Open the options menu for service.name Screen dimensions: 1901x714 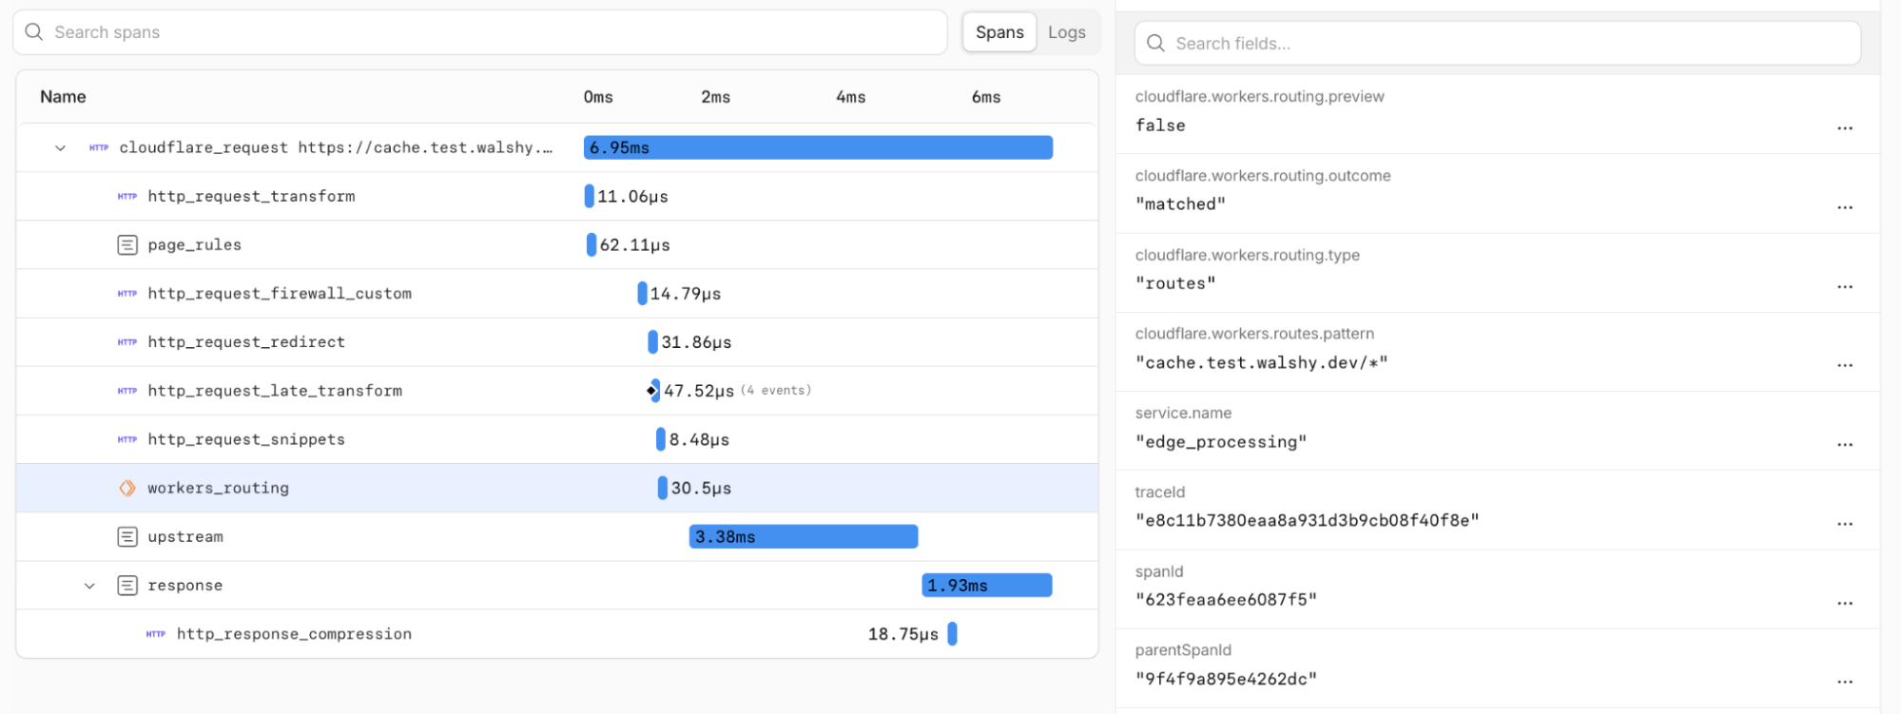(x=1845, y=445)
